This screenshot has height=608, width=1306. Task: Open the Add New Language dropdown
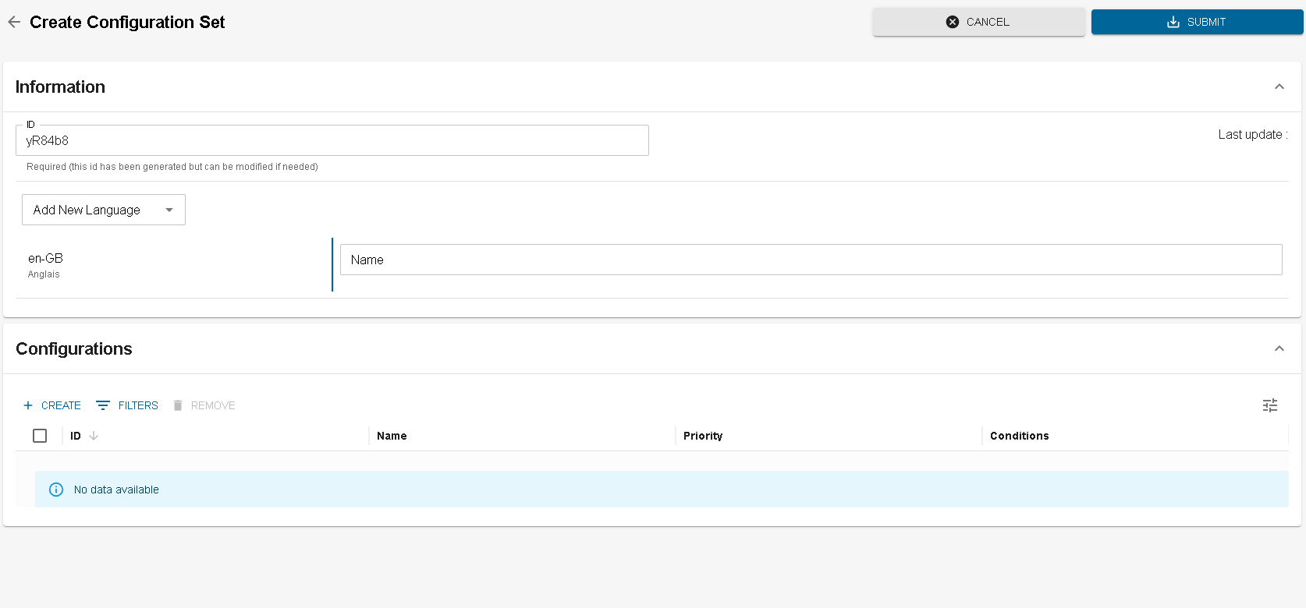[x=104, y=210]
